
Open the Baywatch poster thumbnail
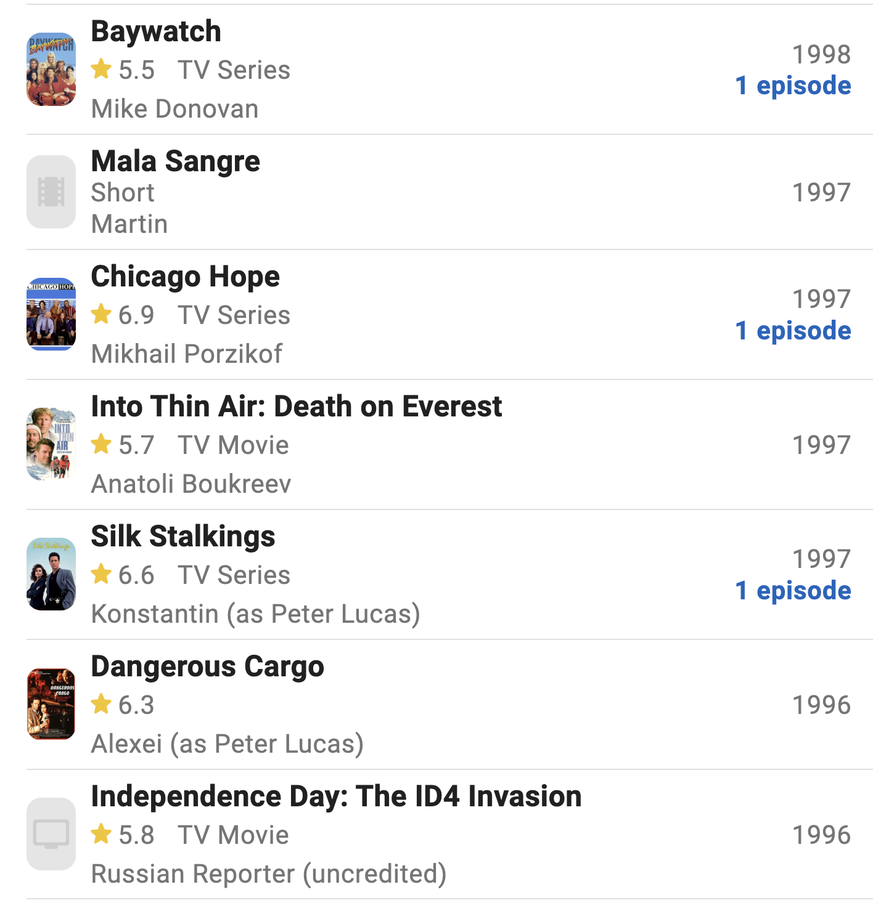coord(51,70)
